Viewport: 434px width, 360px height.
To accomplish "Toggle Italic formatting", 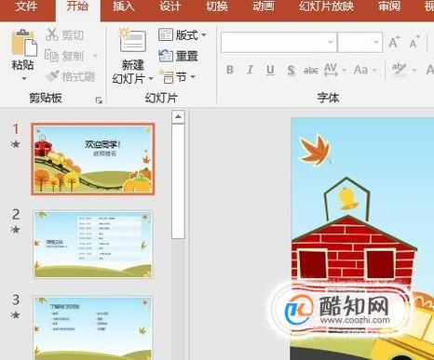I will [x=251, y=70].
